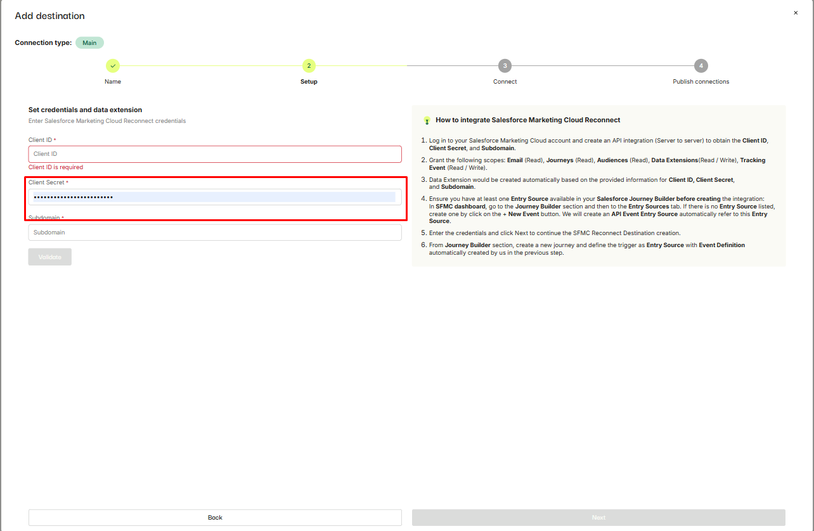Select the Name step label
This screenshot has width=814, height=531.
point(113,82)
